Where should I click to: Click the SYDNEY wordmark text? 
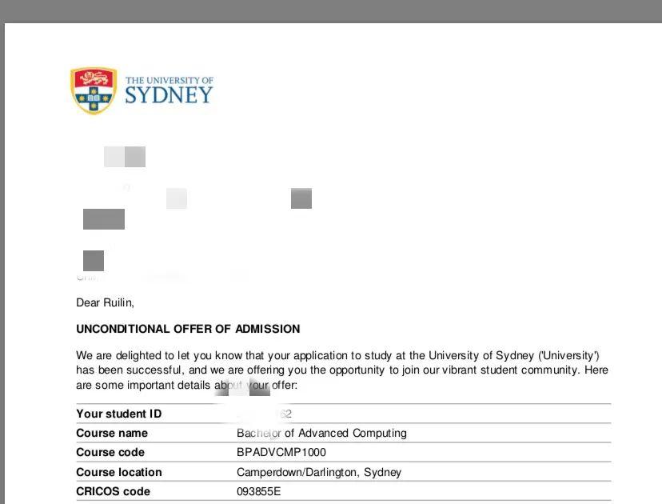tap(169, 95)
